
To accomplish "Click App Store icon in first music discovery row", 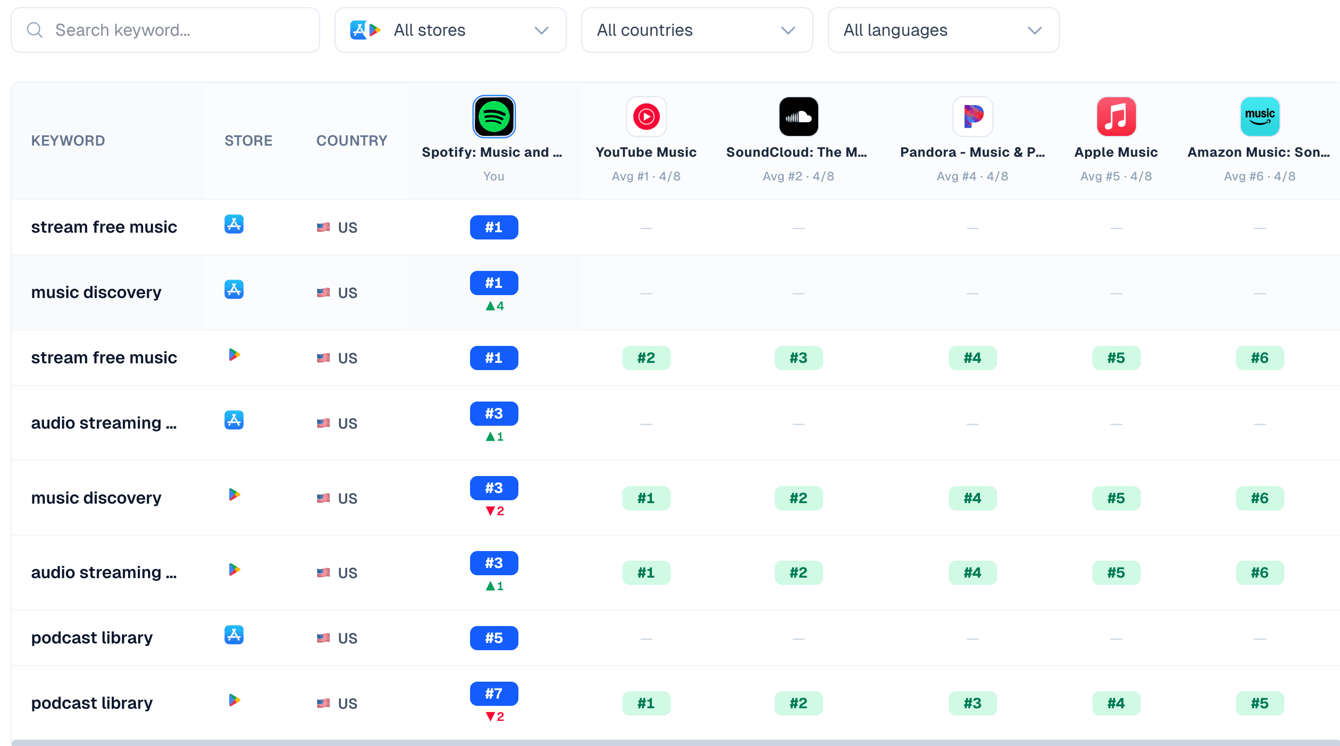I will (x=234, y=289).
